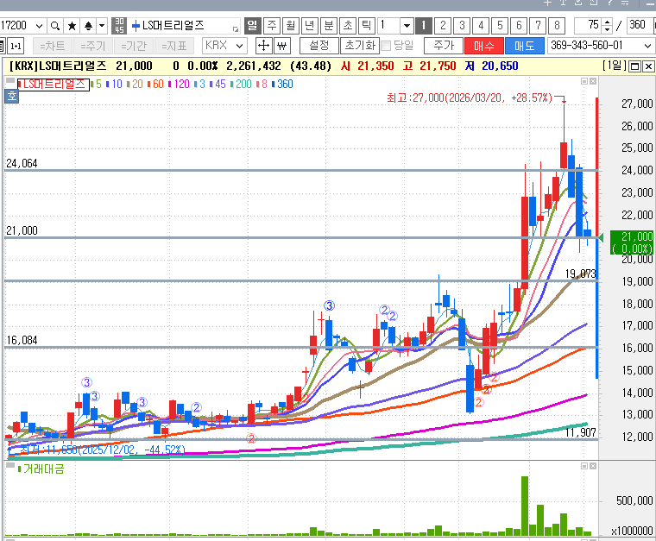
Task: Click the 거래대금 indicator label
Action: point(41,469)
